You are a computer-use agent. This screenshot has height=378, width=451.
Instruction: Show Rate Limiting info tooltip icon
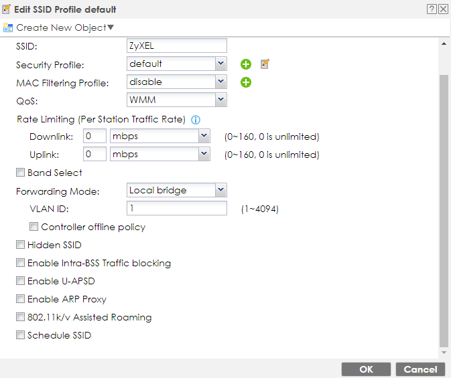196,120
